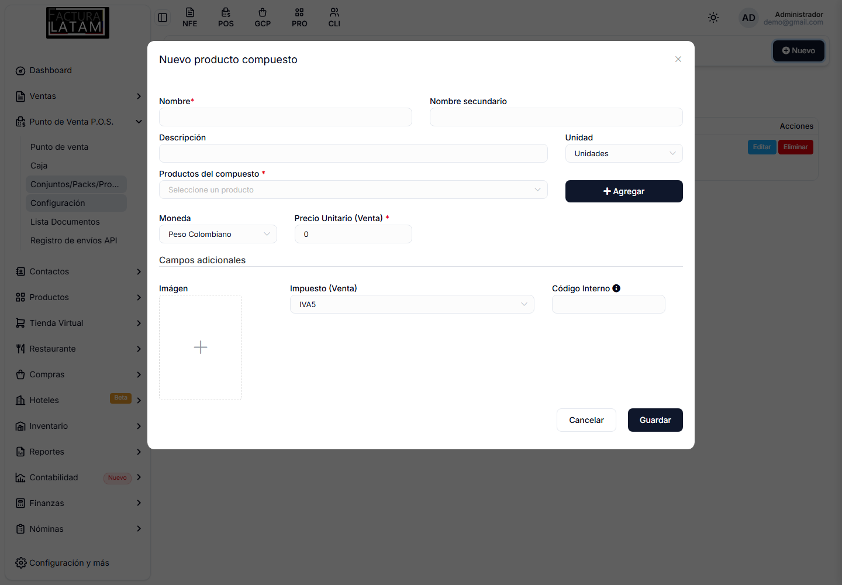
Task: Expand the Finanzas sidebar menu
Action: click(x=78, y=503)
